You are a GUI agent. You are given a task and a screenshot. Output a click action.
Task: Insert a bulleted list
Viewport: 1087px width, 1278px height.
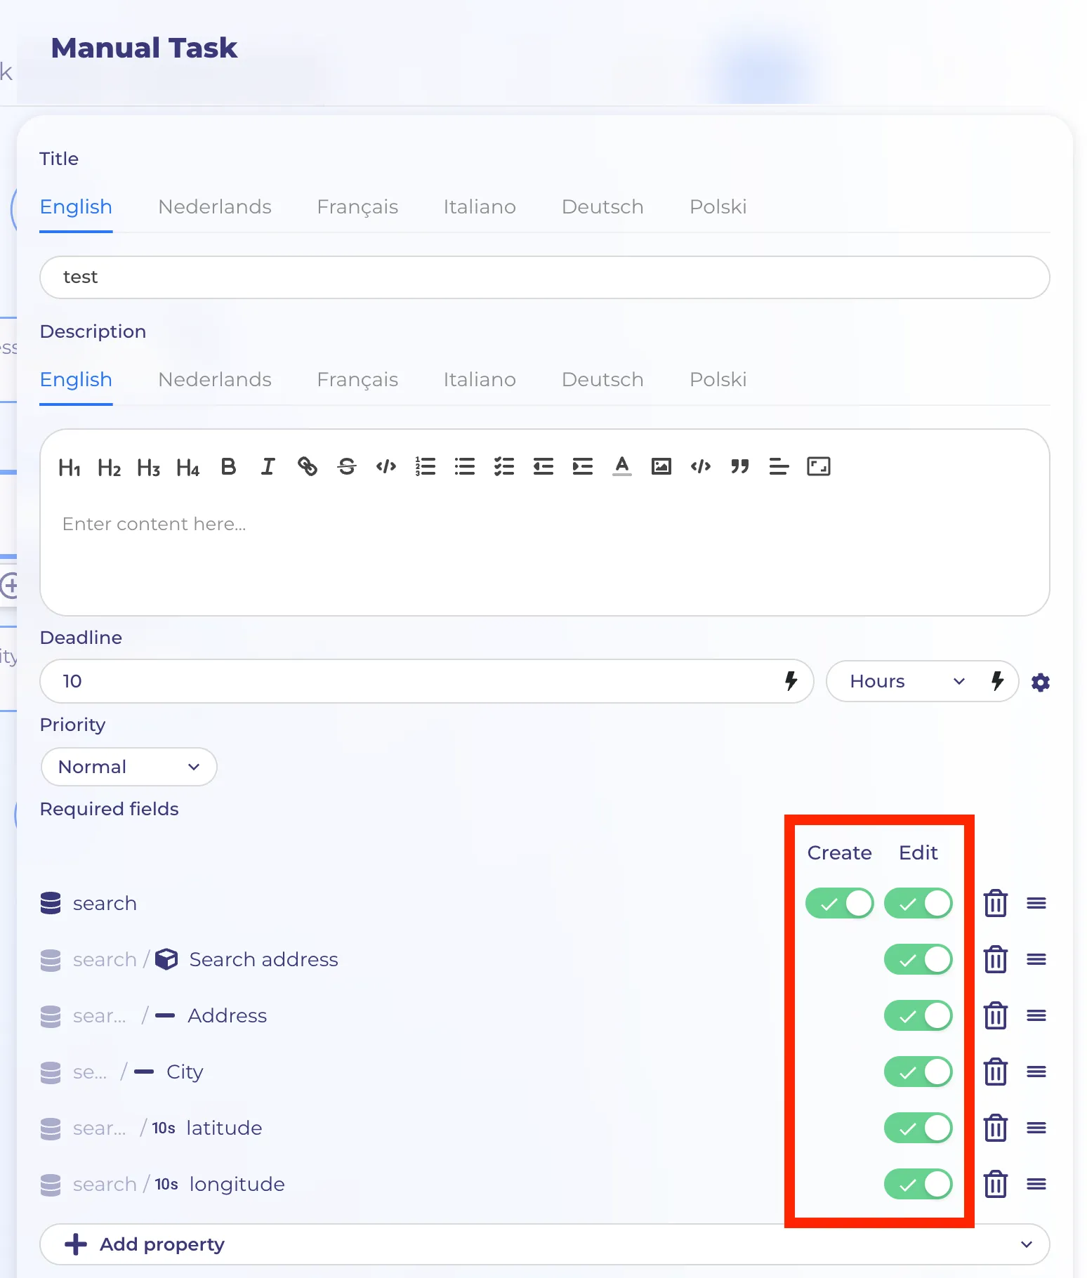[x=465, y=466]
